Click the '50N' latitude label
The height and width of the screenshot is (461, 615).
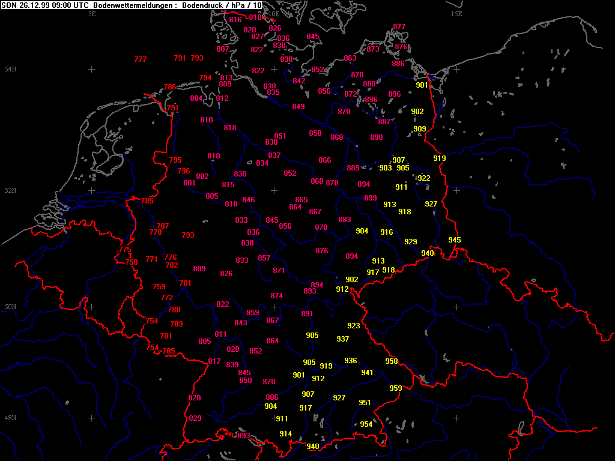click(x=10, y=307)
